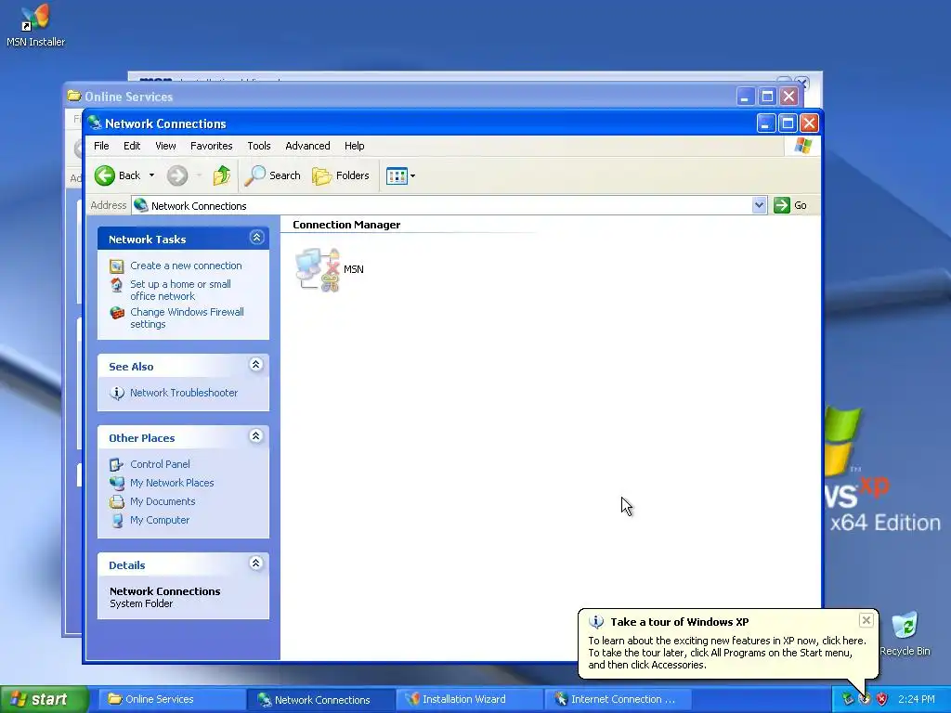This screenshot has width=951, height=713.
Task: Click the Windows flag logo in menu bar
Action: pyautogui.click(x=803, y=146)
